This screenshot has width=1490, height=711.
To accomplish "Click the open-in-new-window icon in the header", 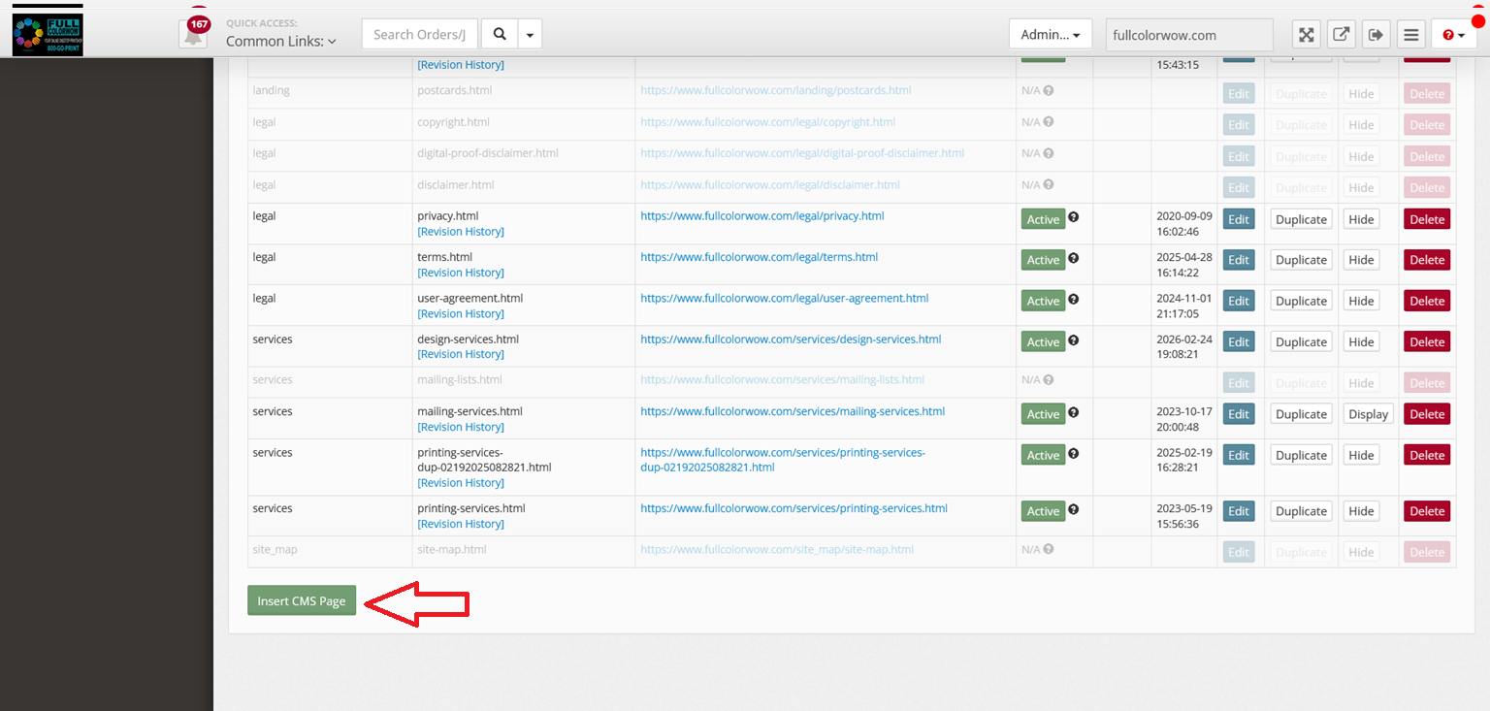I will click(x=1342, y=35).
